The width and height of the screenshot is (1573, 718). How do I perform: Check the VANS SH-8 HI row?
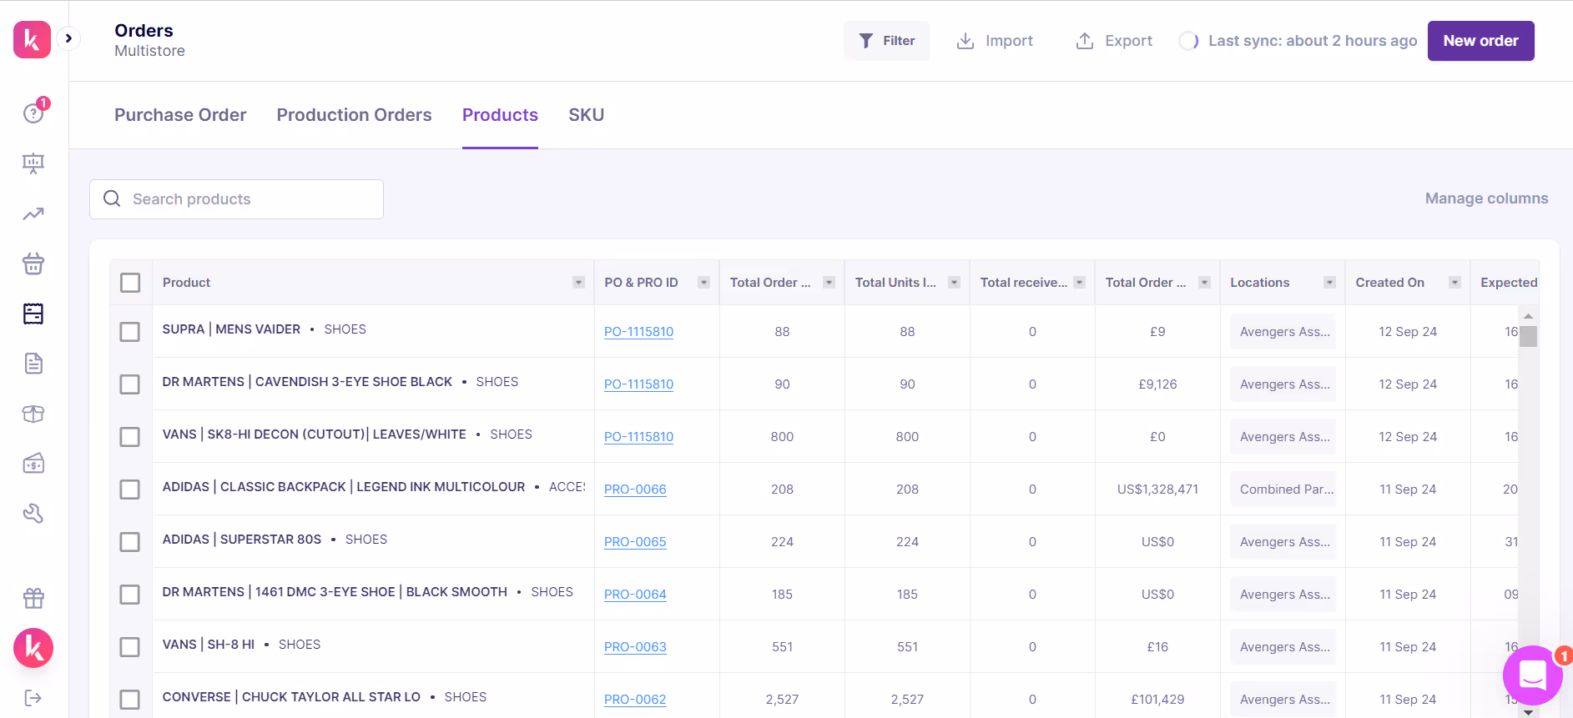(130, 647)
